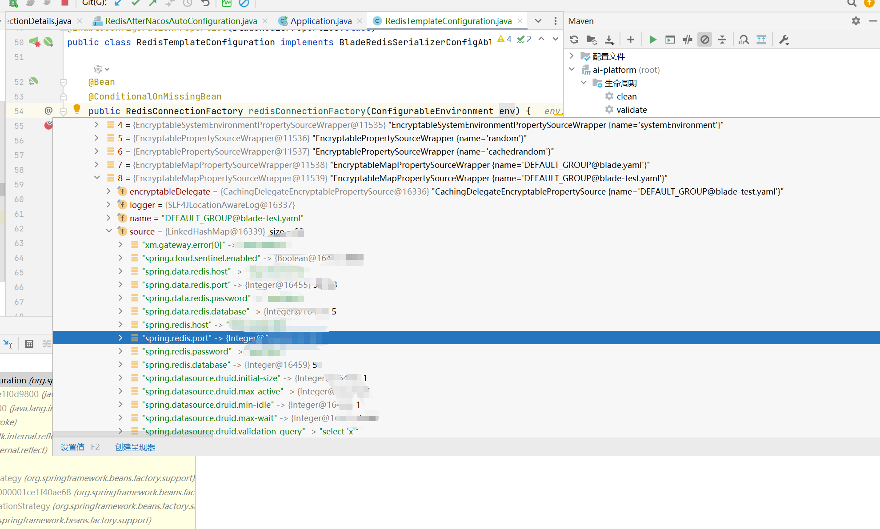The image size is (880, 529).
Task: Open Maven wrench settings icon
Action: click(784, 40)
